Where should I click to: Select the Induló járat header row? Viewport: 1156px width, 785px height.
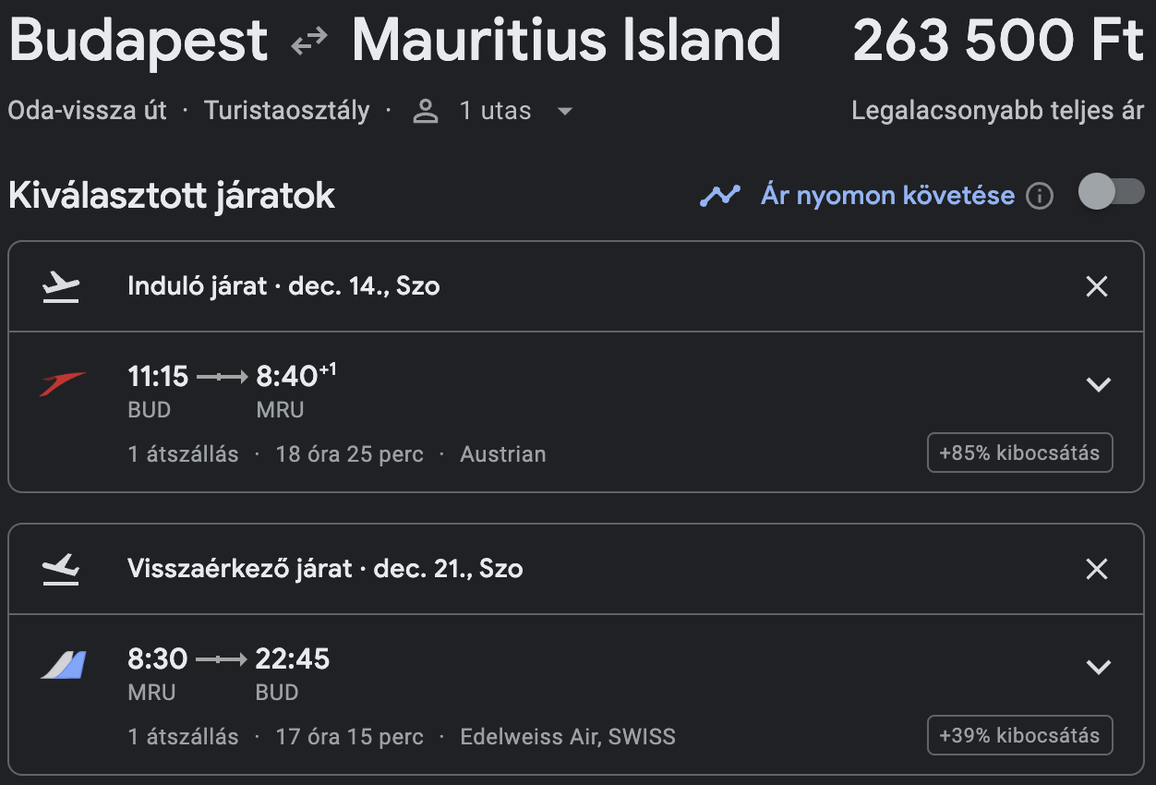(x=576, y=287)
